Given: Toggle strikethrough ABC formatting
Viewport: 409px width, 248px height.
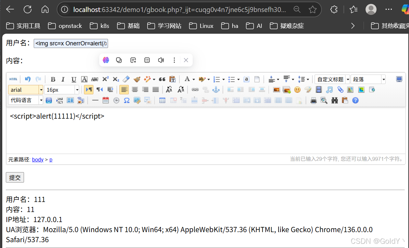Looking at the screenshot, I should [x=95, y=79].
